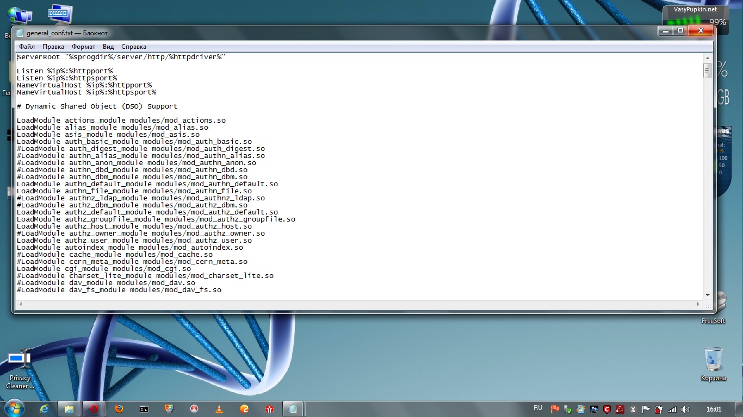Open the Opera browser taskbar icon
Screen dimensions: 743x417
94,409
